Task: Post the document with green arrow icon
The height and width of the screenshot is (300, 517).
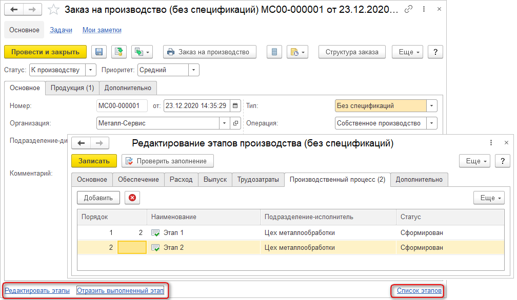Action: pyautogui.click(x=118, y=52)
